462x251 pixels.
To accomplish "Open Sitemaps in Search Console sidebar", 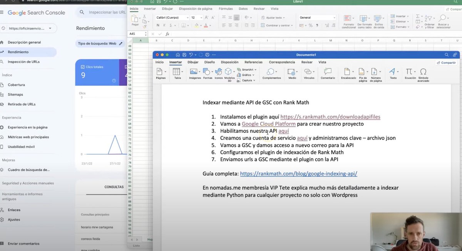I will [x=15, y=94].
